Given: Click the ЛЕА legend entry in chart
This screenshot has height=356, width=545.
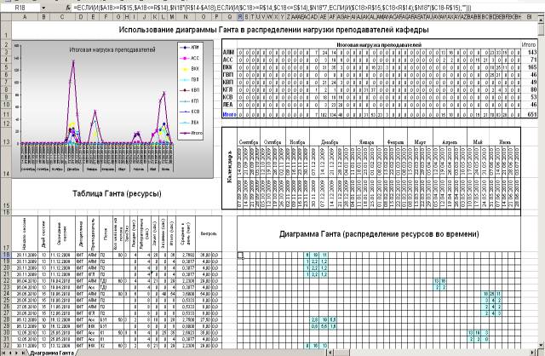Looking at the screenshot, I should pyautogui.click(x=190, y=123).
